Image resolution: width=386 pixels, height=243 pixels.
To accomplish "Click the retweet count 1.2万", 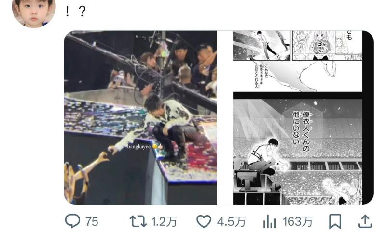I will coord(164,221).
